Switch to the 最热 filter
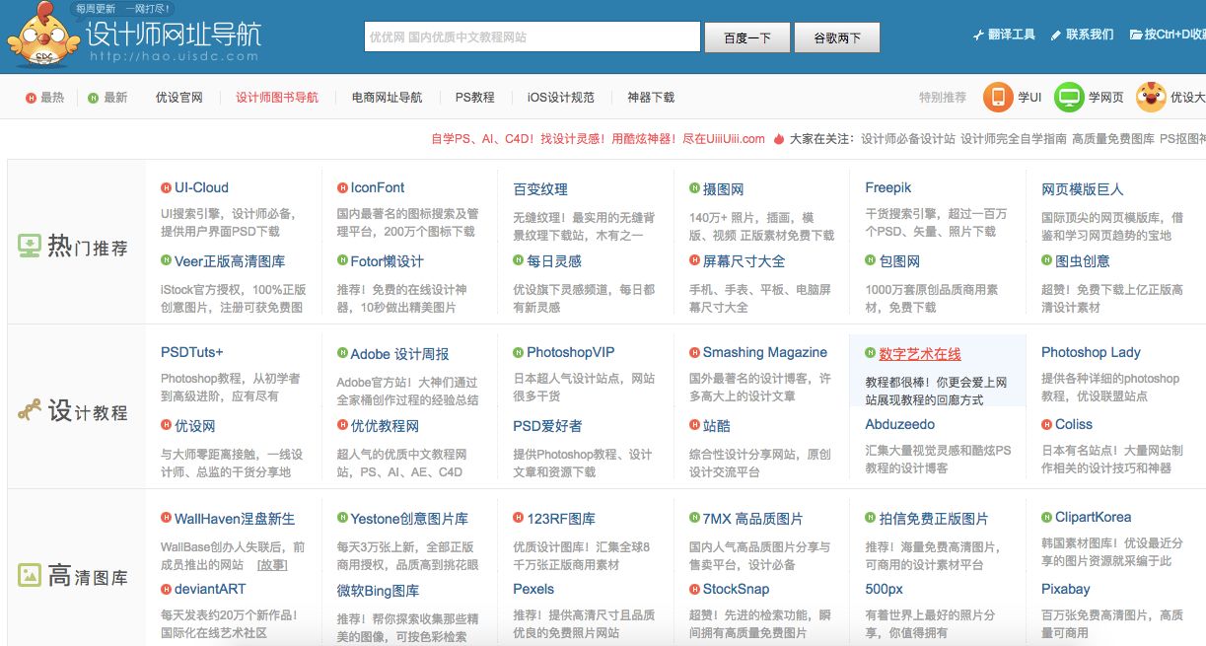The image size is (1206, 646). click(45, 98)
